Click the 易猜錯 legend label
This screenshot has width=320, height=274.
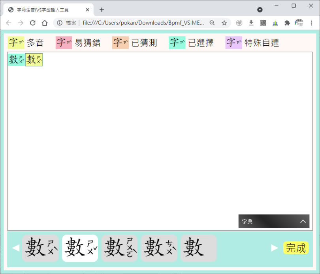pos(88,43)
